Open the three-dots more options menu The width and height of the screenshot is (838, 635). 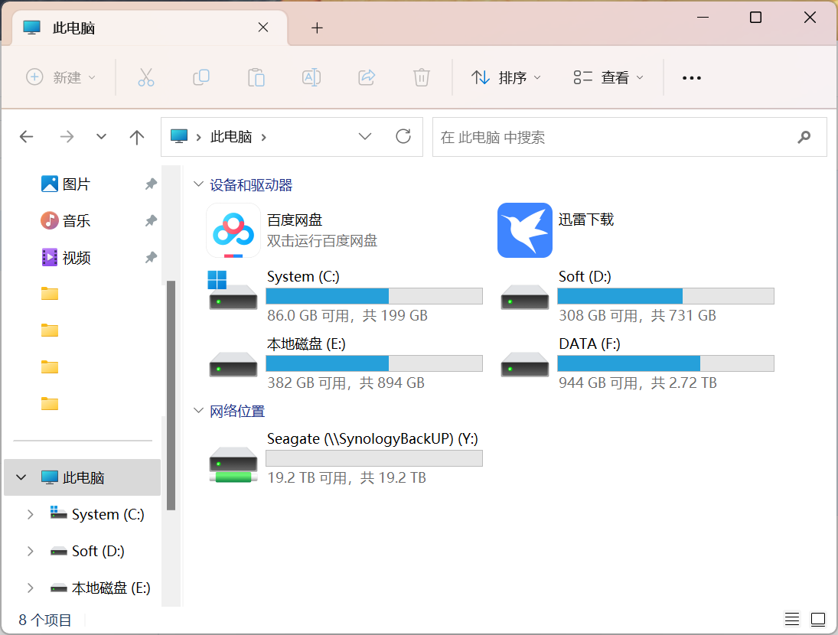[x=692, y=78]
